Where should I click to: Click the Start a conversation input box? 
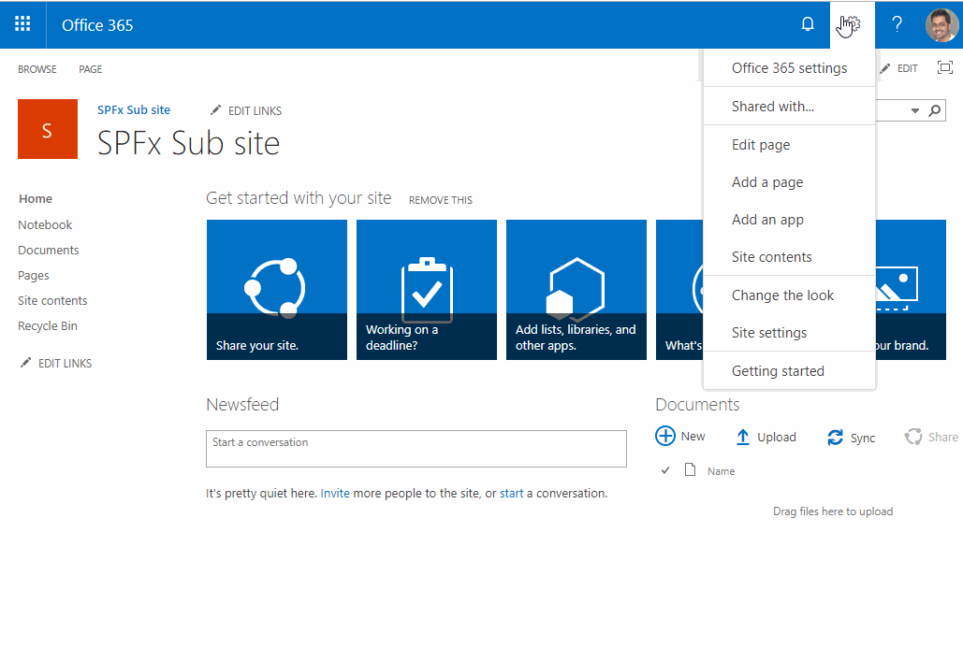416,449
